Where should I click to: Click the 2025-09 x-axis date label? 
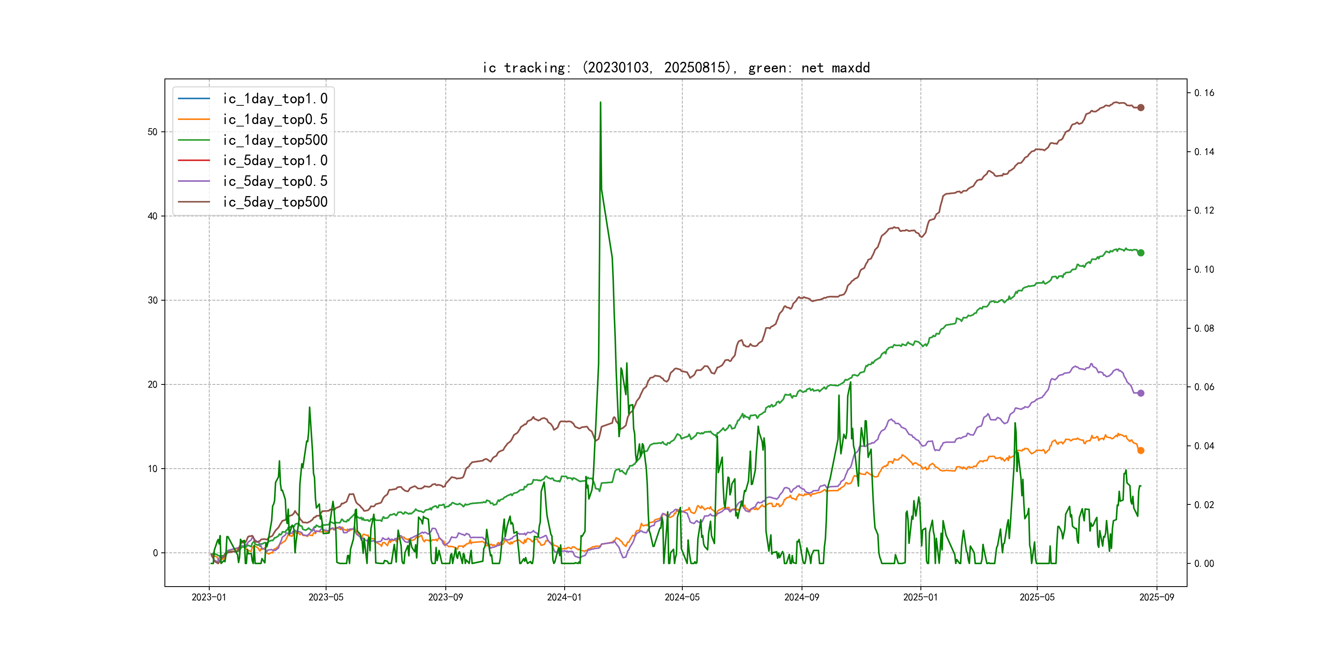[x=1156, y=597]
